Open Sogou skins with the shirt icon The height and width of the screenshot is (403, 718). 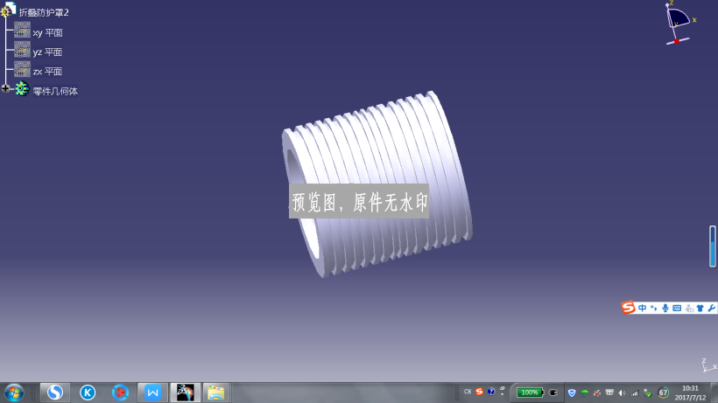[700, 308]
